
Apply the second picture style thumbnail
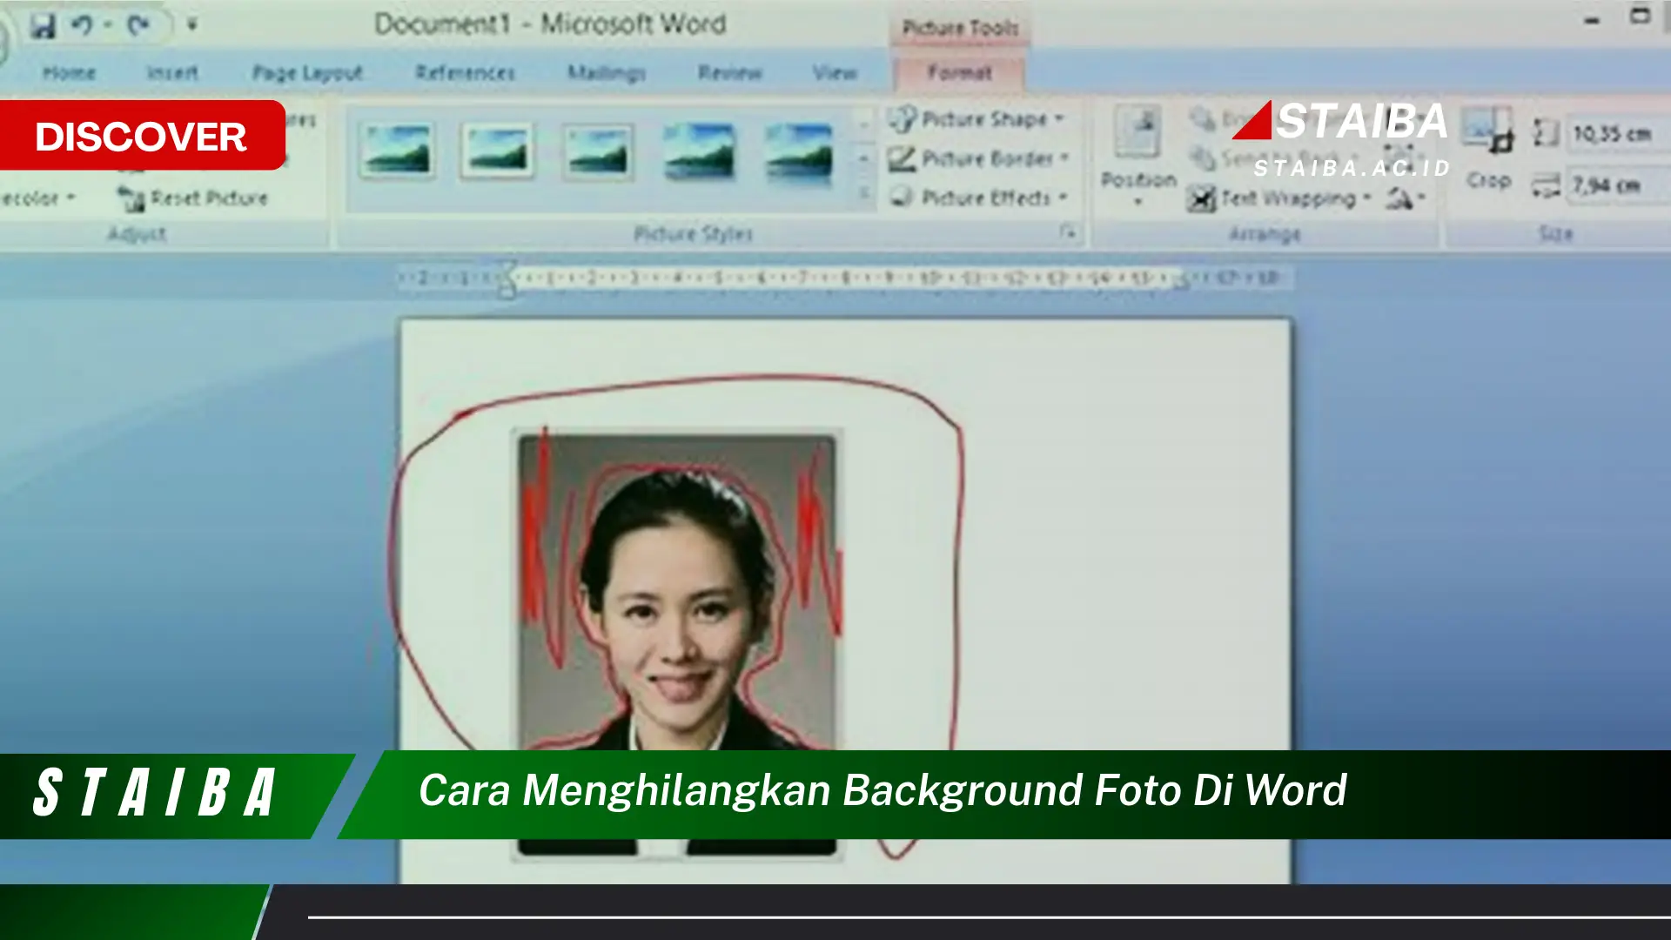tap(497, 151)
